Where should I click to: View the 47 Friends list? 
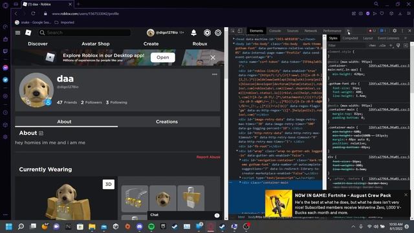[67, 102]
